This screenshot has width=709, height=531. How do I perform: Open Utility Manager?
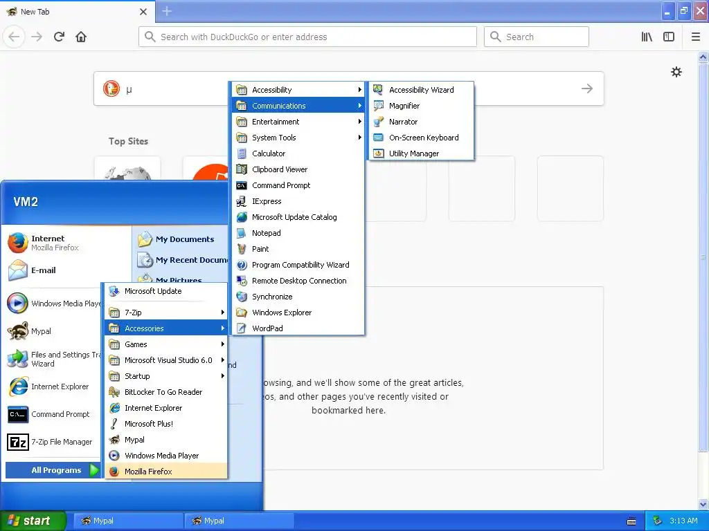[x=421, y=153]
